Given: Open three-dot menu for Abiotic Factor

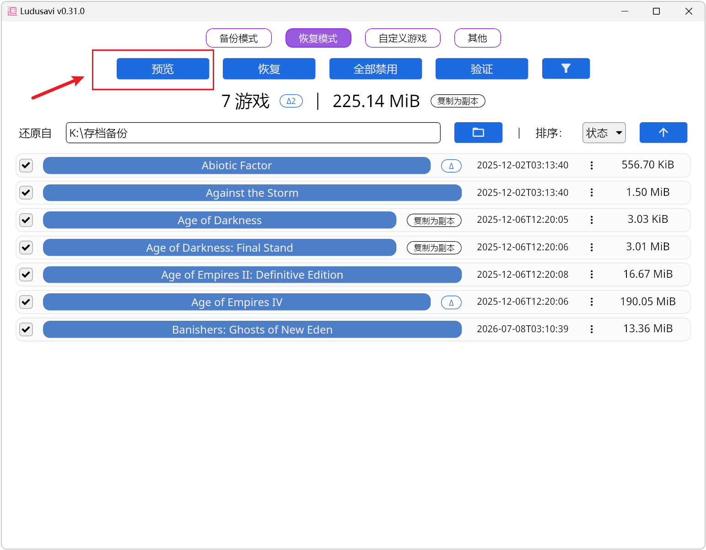Looking at the screenshot, I should coord(592,165).
